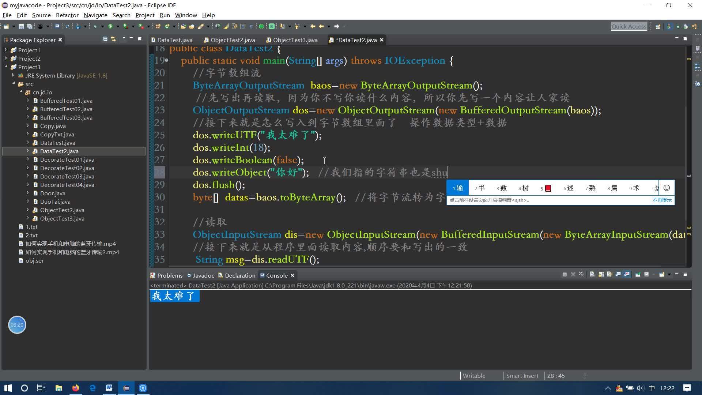Click the Save icon in toolbar
The width and height of the screenshot is (702, 395).
(x=21, y=26)
